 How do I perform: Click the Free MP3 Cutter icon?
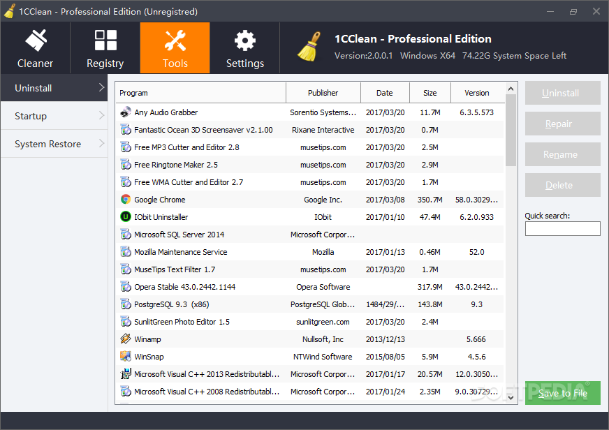126,147
